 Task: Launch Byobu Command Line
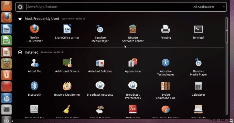tap(166, 91)
